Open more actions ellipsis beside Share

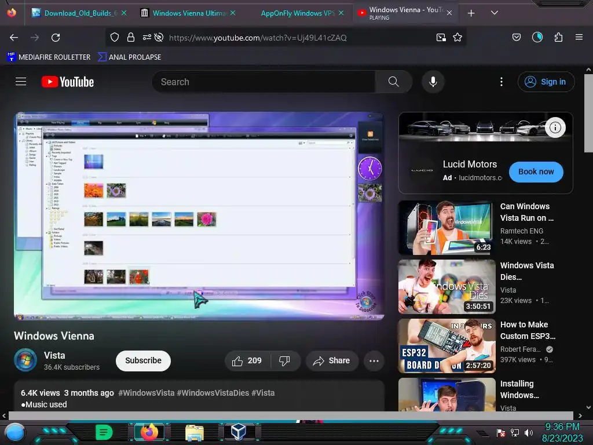374,360
